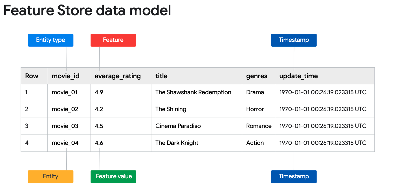Select The Shawshank Redemption title cell
This screenshot has height=191, width=398.
(x=193, y=92)
